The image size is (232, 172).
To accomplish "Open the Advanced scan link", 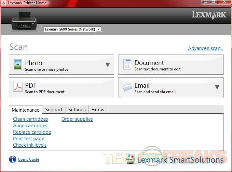I will pyautogui.click(x=205, y=48).
